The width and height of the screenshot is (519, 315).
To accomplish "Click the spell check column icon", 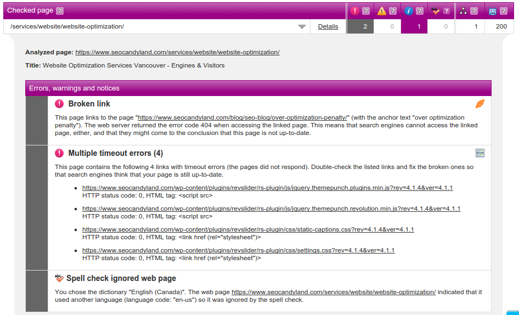I will tap(436, 11).
